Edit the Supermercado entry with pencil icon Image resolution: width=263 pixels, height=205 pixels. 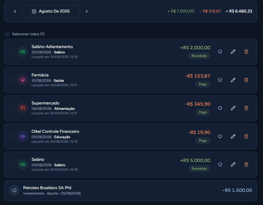[233, 108]
